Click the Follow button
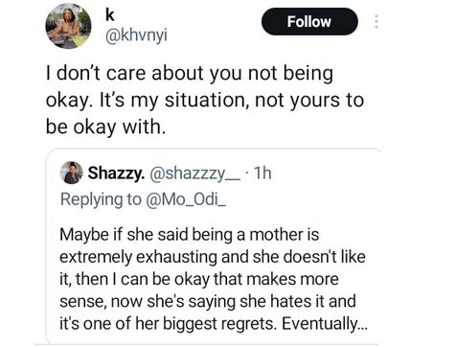Viewport: 456px width, 347px height. click(x=309, y=22)
